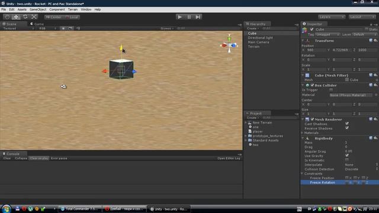Select the Rotate tool in the toolbar

tap(25, 17)
